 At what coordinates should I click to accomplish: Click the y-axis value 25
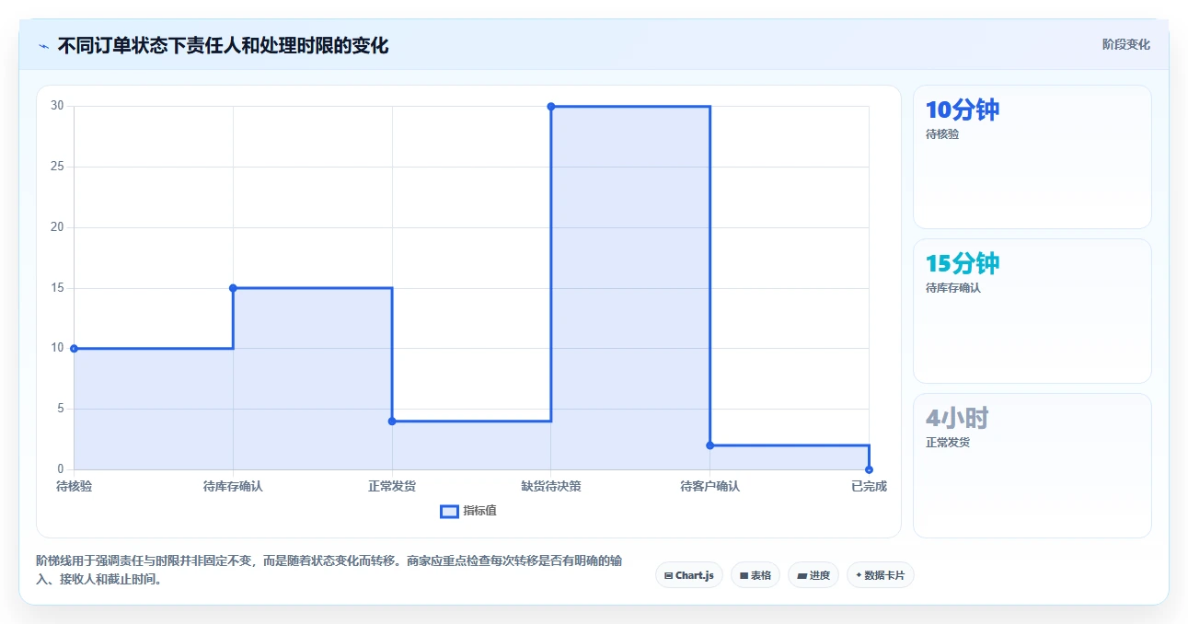(57, 167)
